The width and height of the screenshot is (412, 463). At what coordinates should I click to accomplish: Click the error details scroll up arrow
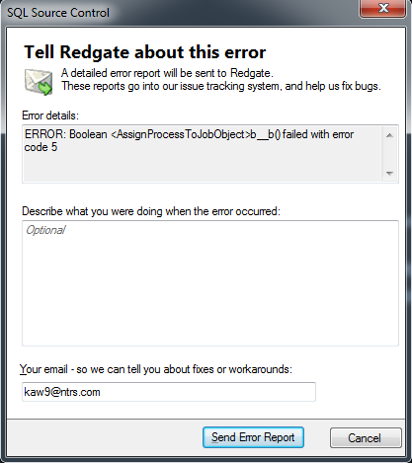[x=389, y=135]
